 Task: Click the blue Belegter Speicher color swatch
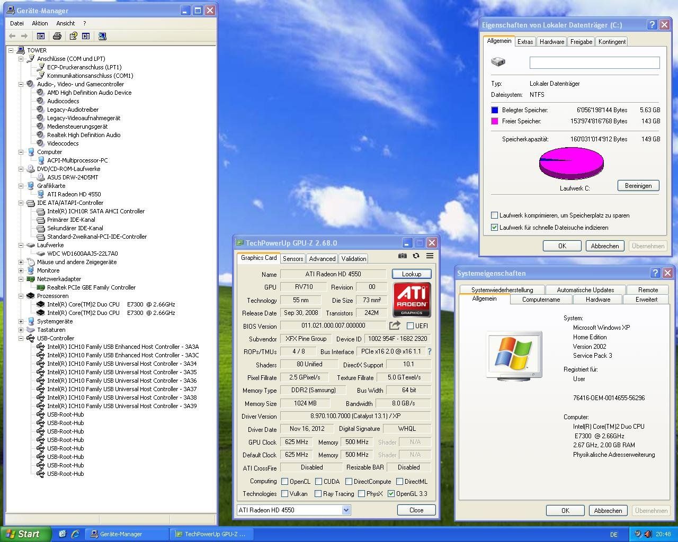(495, 110)
